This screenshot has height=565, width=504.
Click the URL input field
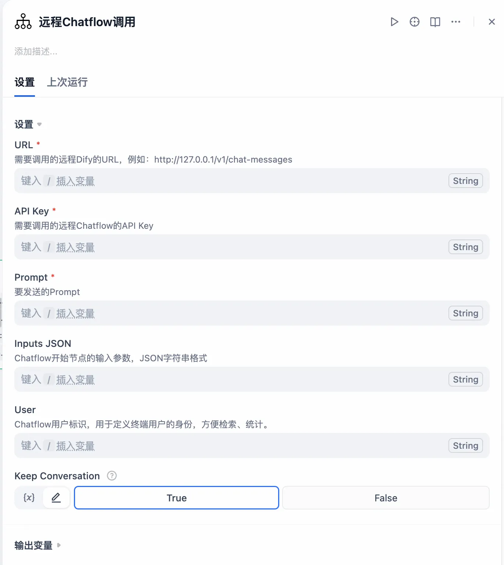pos(232,181)
